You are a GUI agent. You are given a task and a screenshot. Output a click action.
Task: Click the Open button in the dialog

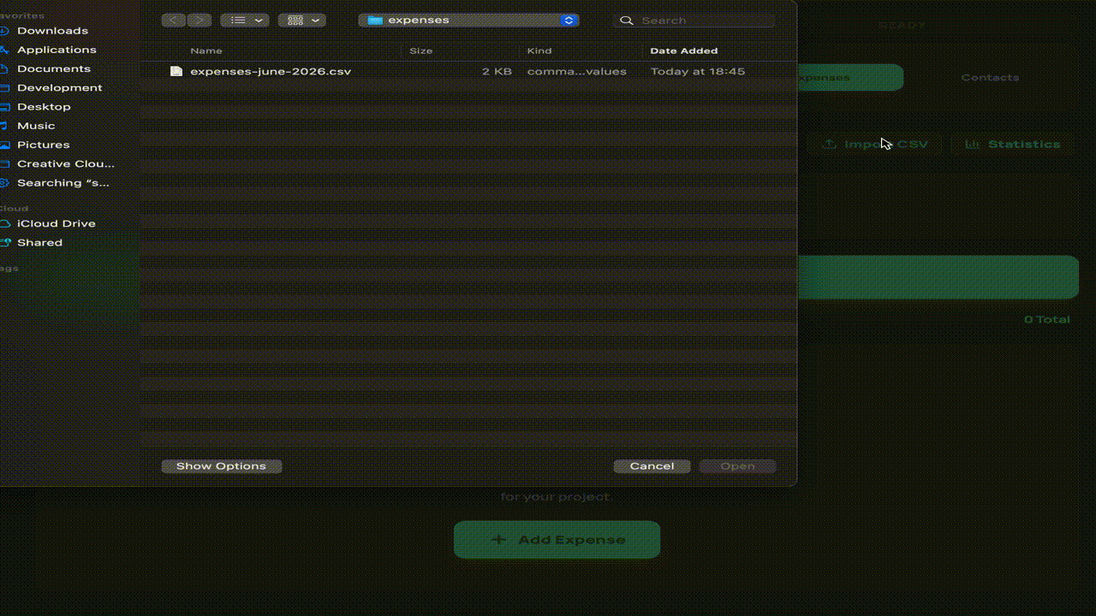pos(737,466)
